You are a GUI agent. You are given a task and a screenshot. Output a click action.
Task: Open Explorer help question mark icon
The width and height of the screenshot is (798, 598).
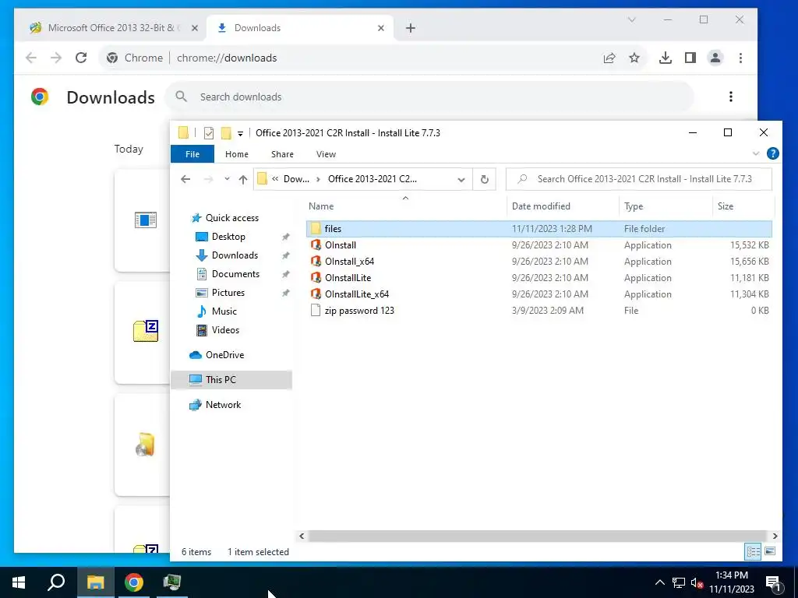pos(772,153)
